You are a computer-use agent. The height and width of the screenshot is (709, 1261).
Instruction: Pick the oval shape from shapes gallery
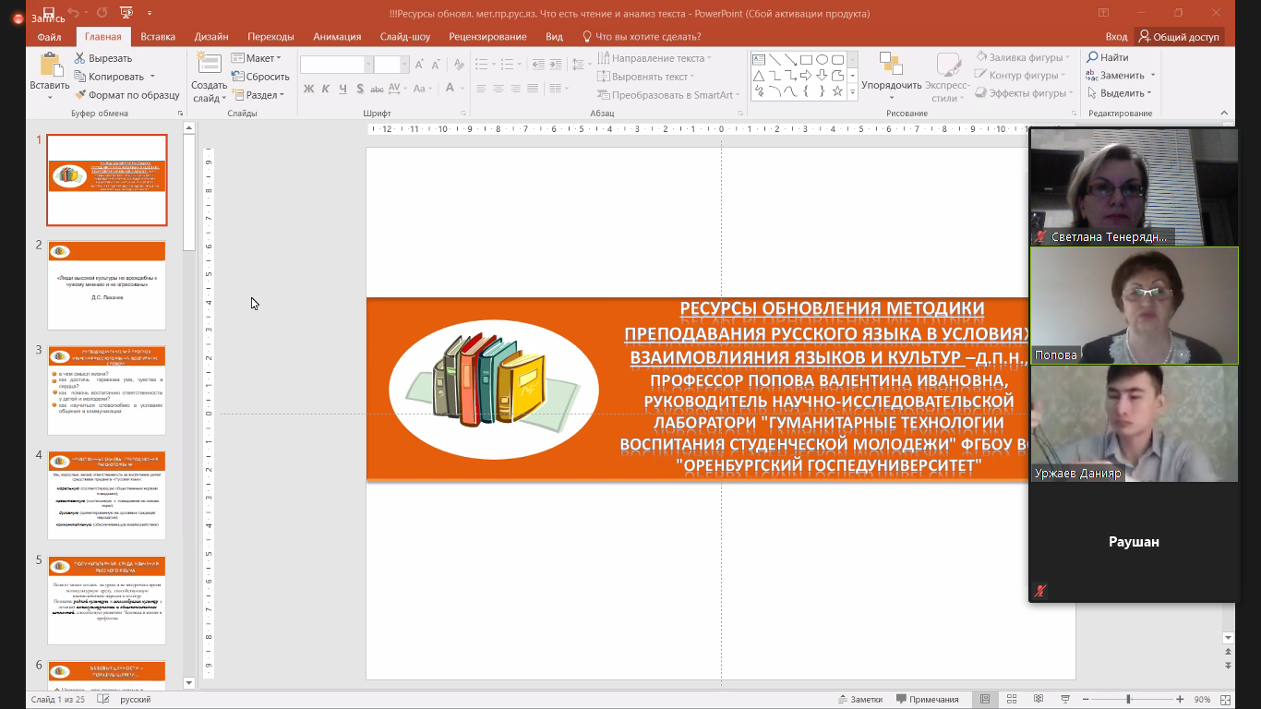click(822, 60)
